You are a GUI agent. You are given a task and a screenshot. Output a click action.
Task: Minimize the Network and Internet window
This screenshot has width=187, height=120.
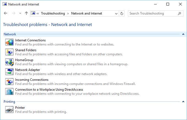coord(155,4)
